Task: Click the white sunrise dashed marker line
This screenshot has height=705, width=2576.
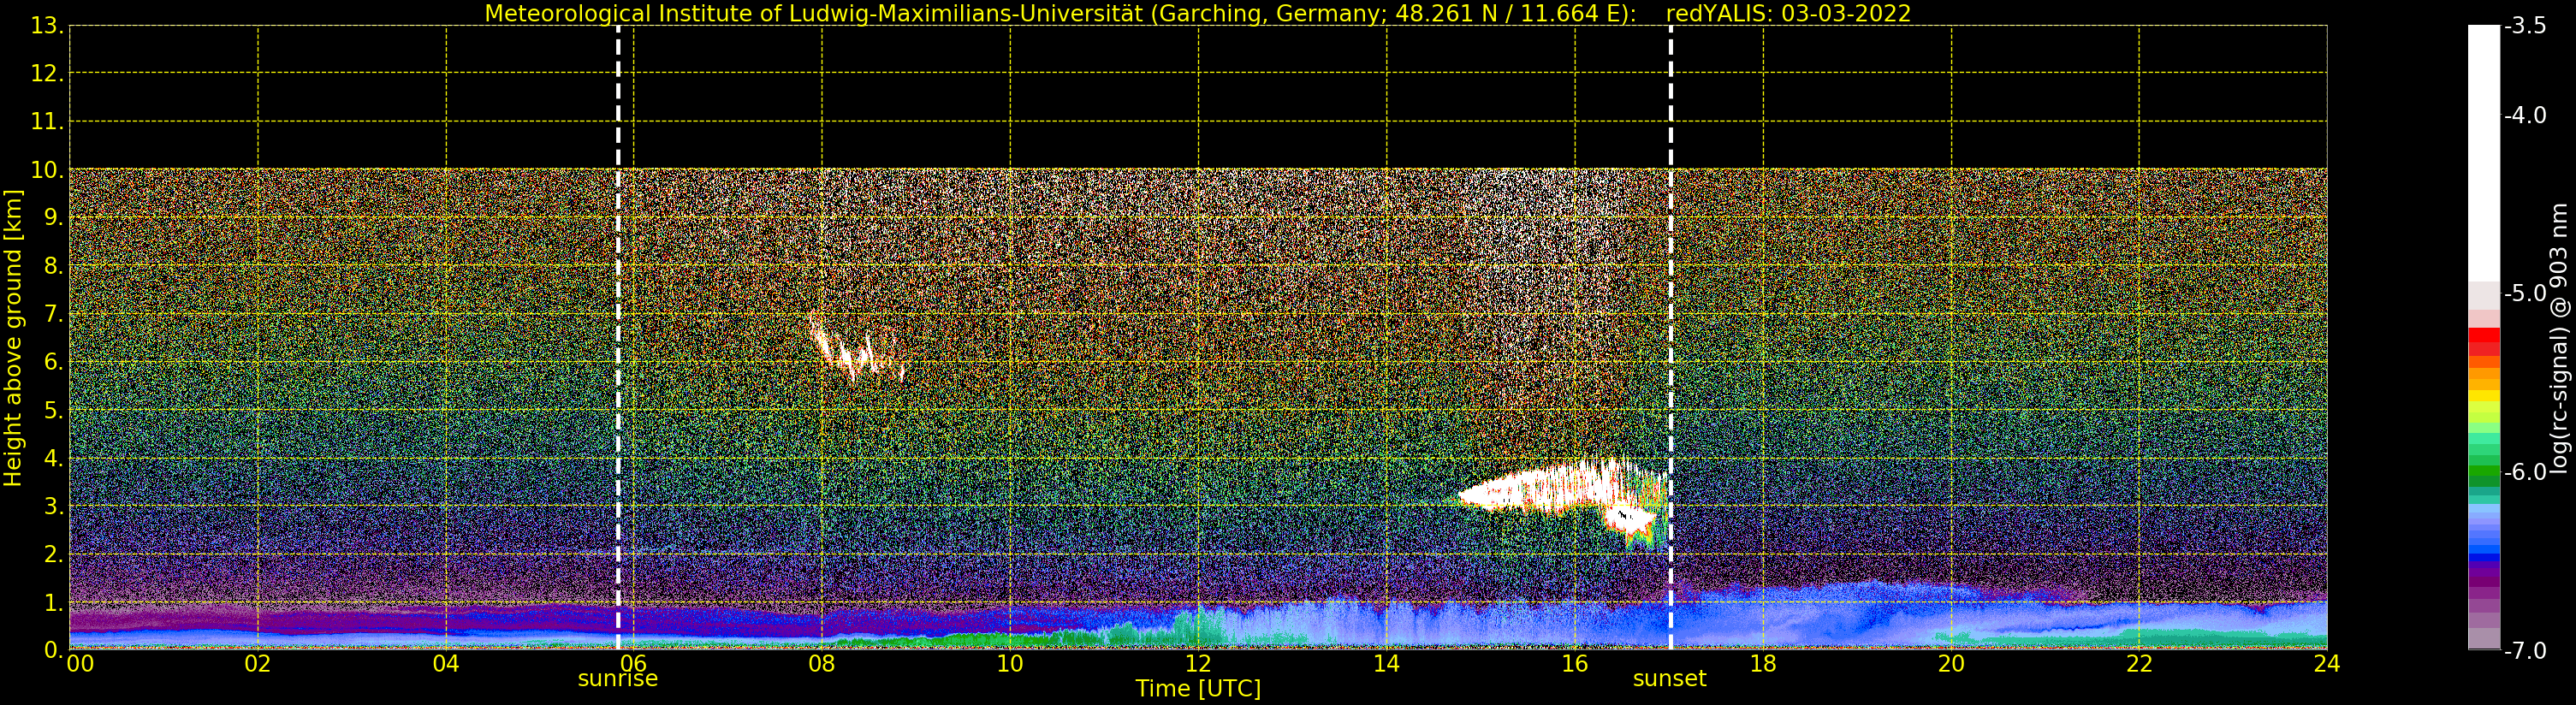Action: pos(618,338)
